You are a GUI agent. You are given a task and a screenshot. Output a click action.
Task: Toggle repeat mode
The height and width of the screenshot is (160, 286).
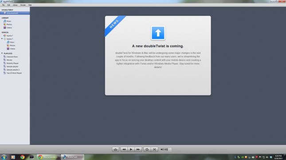(147, 149)
